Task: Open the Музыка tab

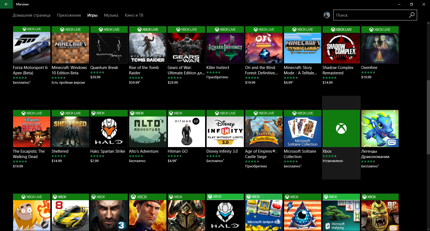Action: [x=111, y=15]
